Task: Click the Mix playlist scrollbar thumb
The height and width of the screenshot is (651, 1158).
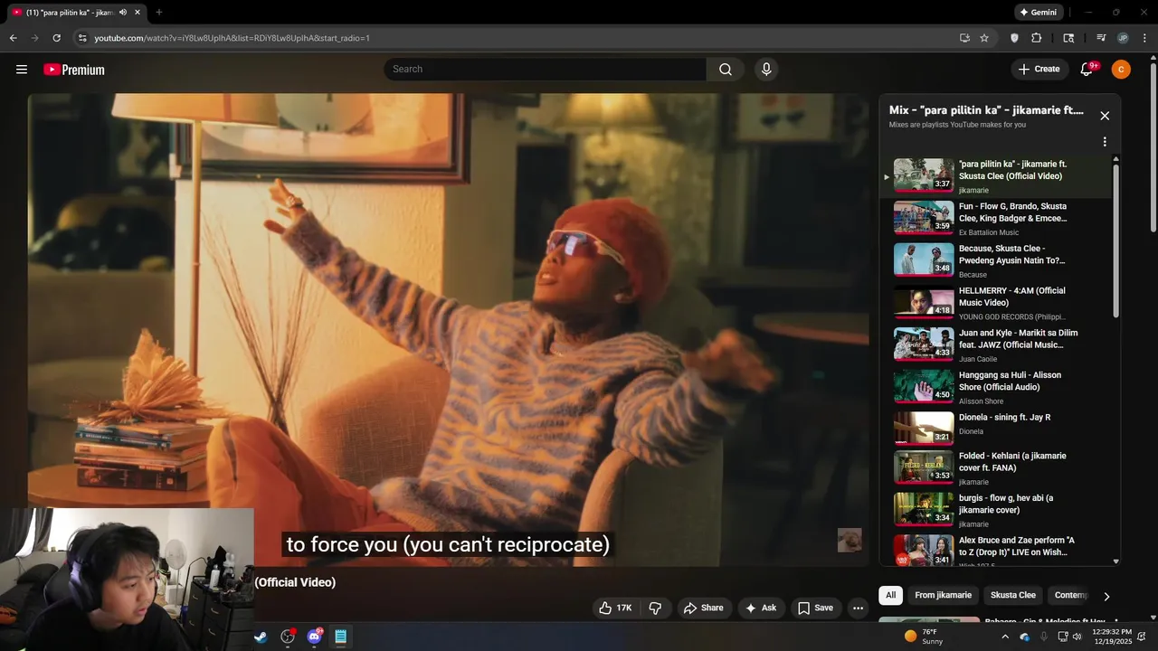Action: 1115,240
